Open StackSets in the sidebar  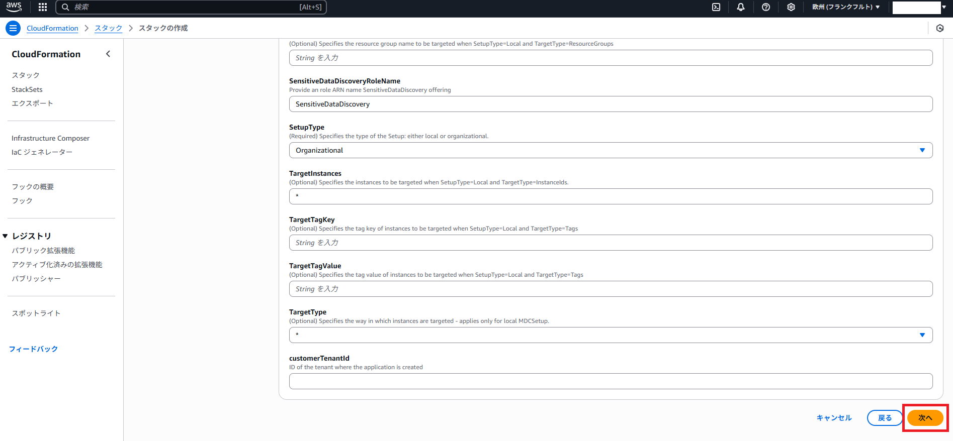27,89
